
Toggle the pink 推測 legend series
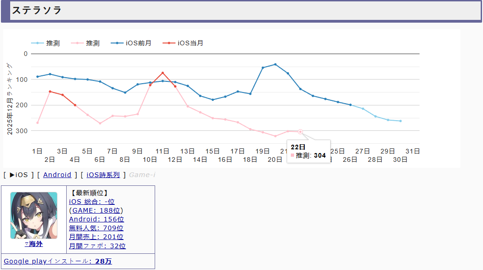tap(85, 43)
